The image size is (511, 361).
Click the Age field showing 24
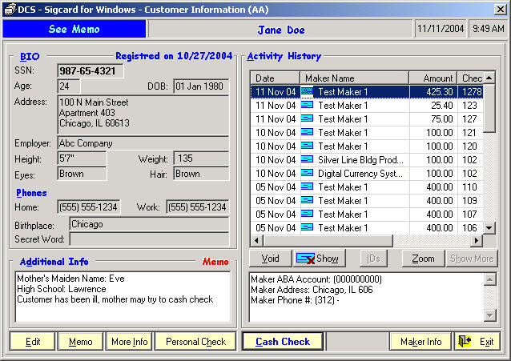click(x=68, y=86)
